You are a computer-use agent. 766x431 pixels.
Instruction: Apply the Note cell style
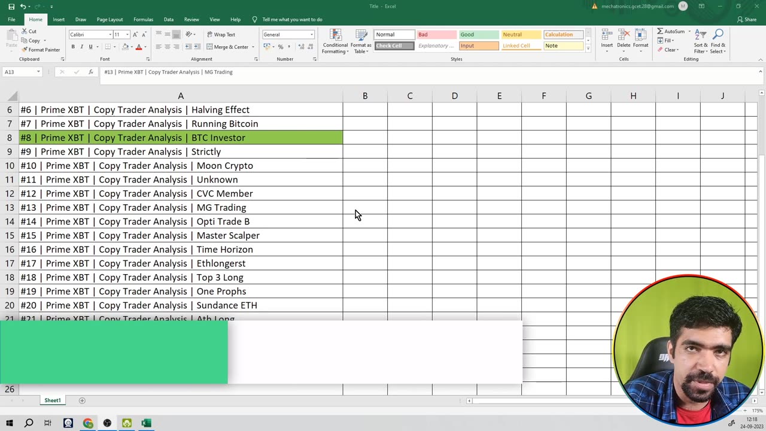click(x=563, y=45)
